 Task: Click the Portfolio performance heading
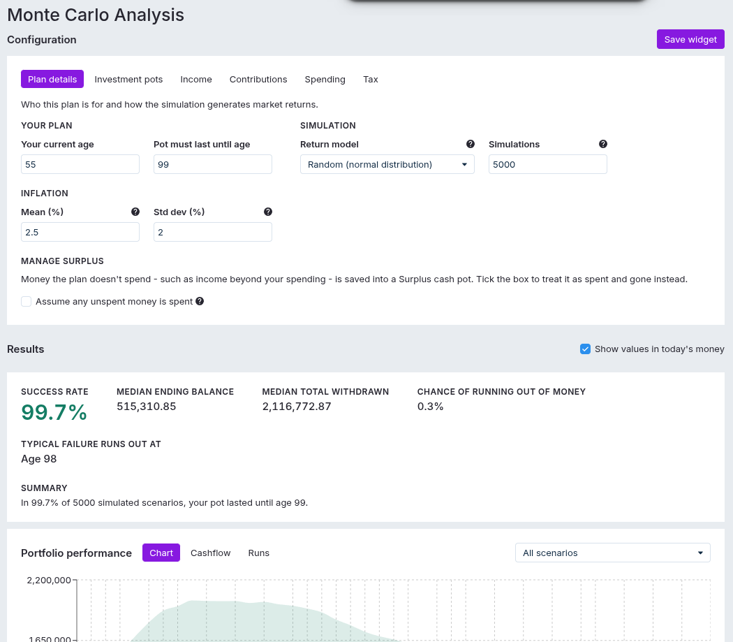coord(76,553)
